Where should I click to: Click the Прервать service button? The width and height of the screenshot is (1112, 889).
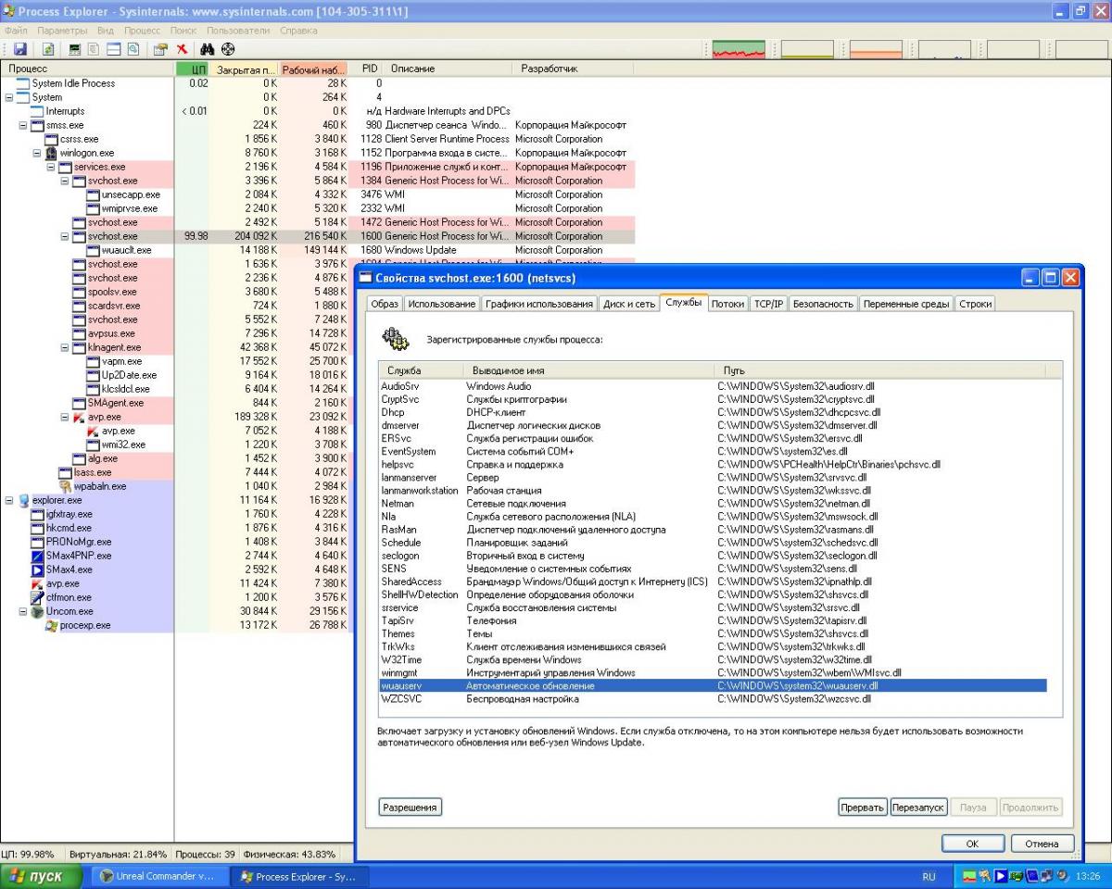862,808
